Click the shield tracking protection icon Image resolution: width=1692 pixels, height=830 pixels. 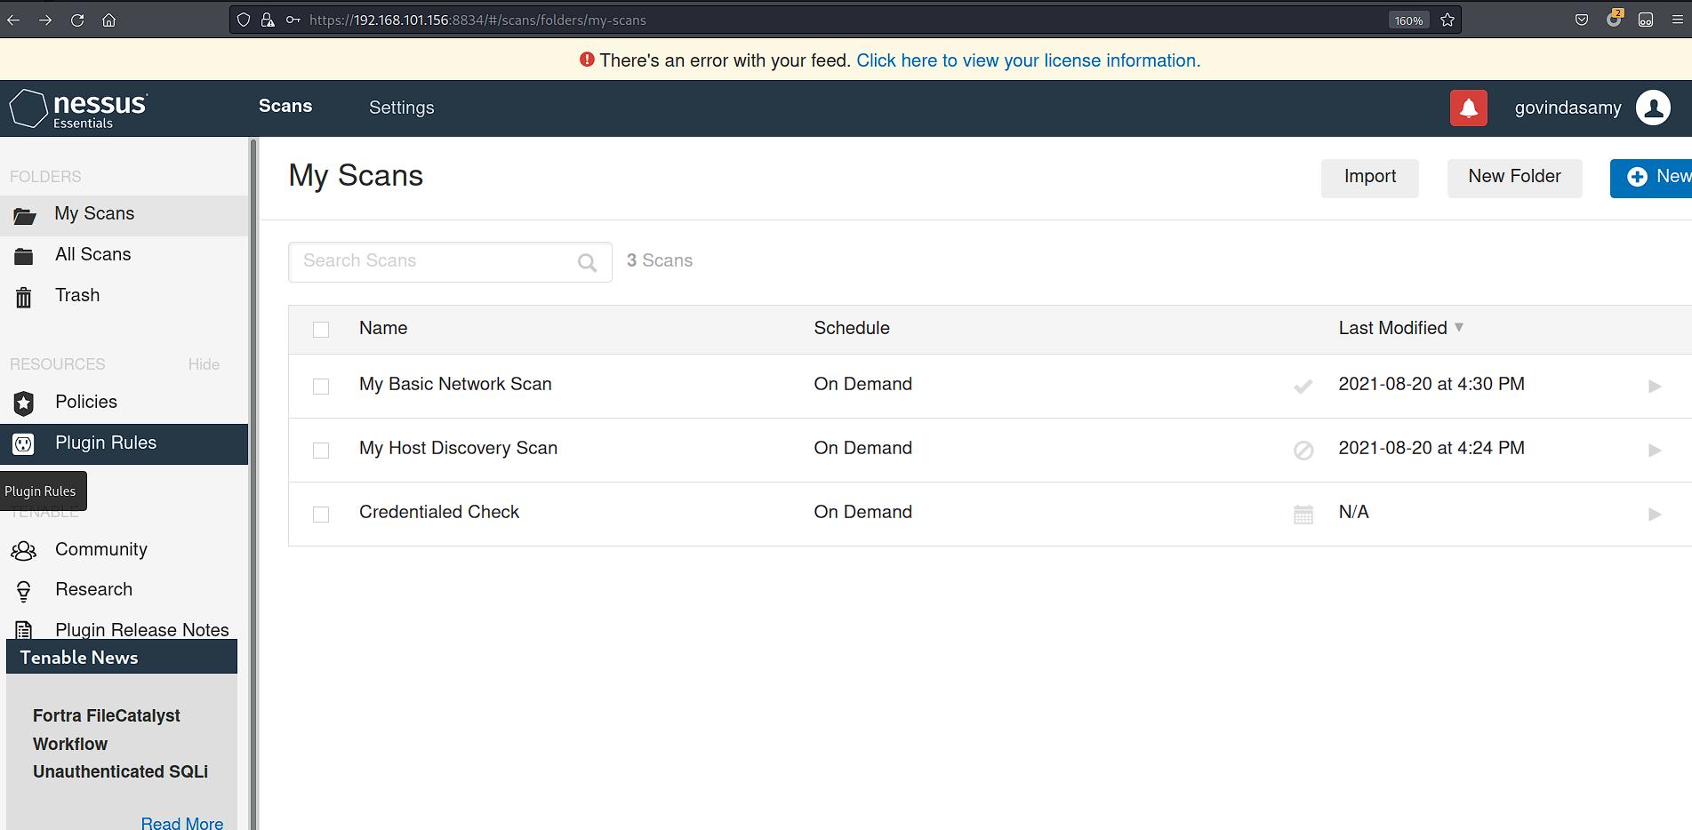pos(244,20)
